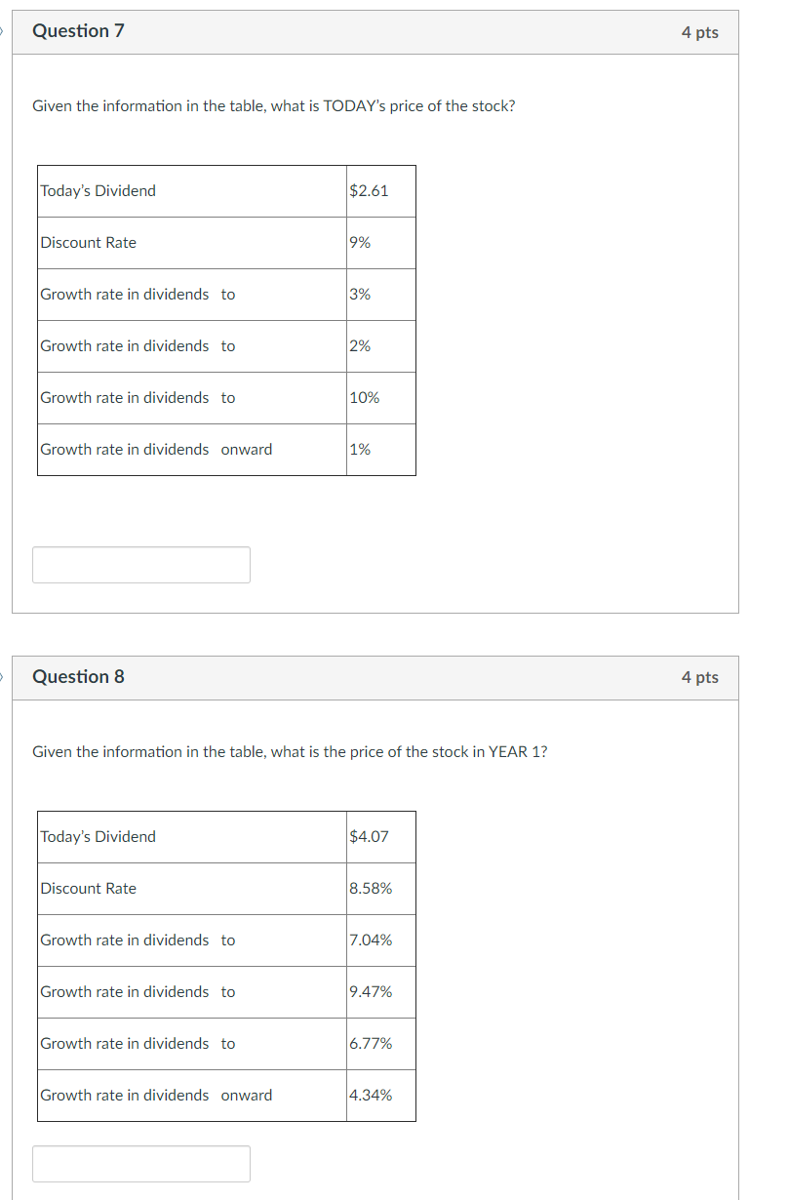Click the answer input field for Question 7

click(x=140, y=565)
